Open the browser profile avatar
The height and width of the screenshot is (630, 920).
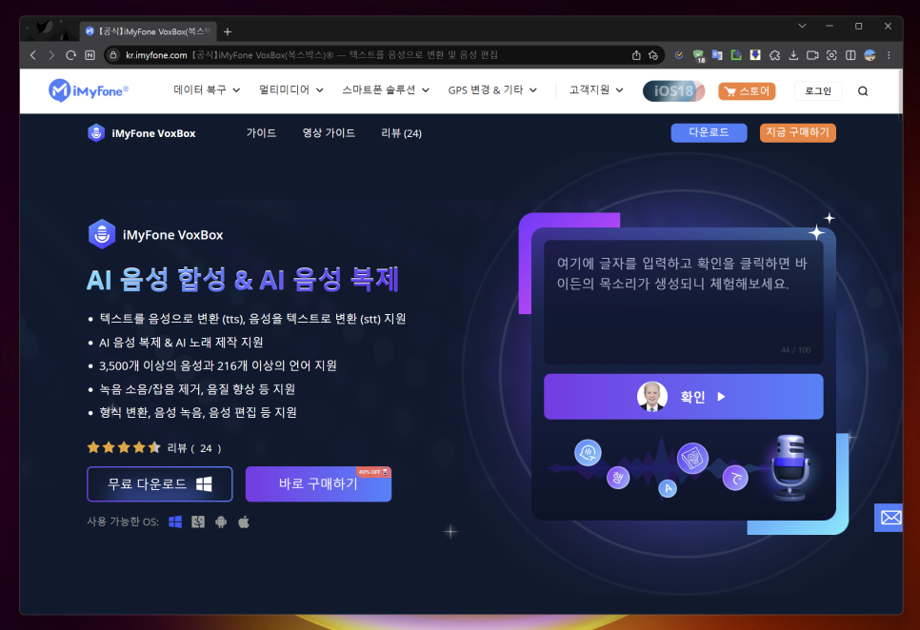(870, 55)
